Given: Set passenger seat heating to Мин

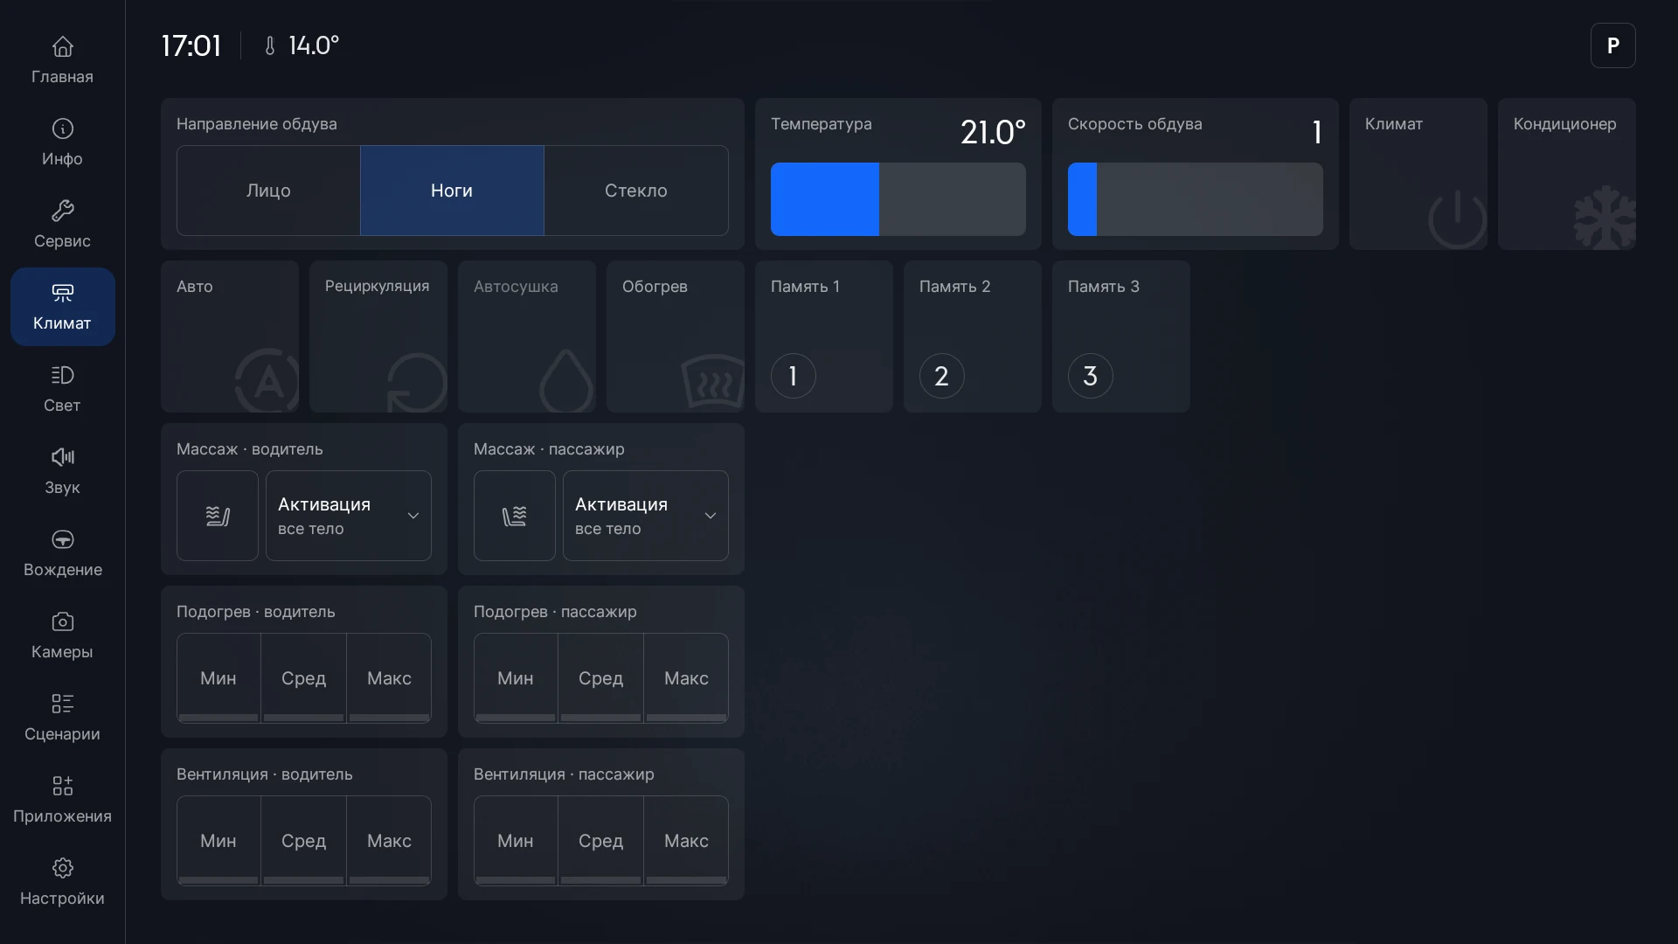Looking at the screenshot, I should pos(516,678).
